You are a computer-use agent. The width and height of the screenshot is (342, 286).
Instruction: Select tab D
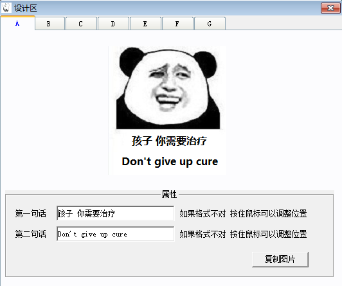pos(113,24)
